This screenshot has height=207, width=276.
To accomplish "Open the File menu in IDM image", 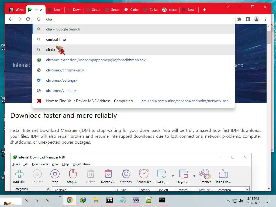I will [x=26, y=164].
